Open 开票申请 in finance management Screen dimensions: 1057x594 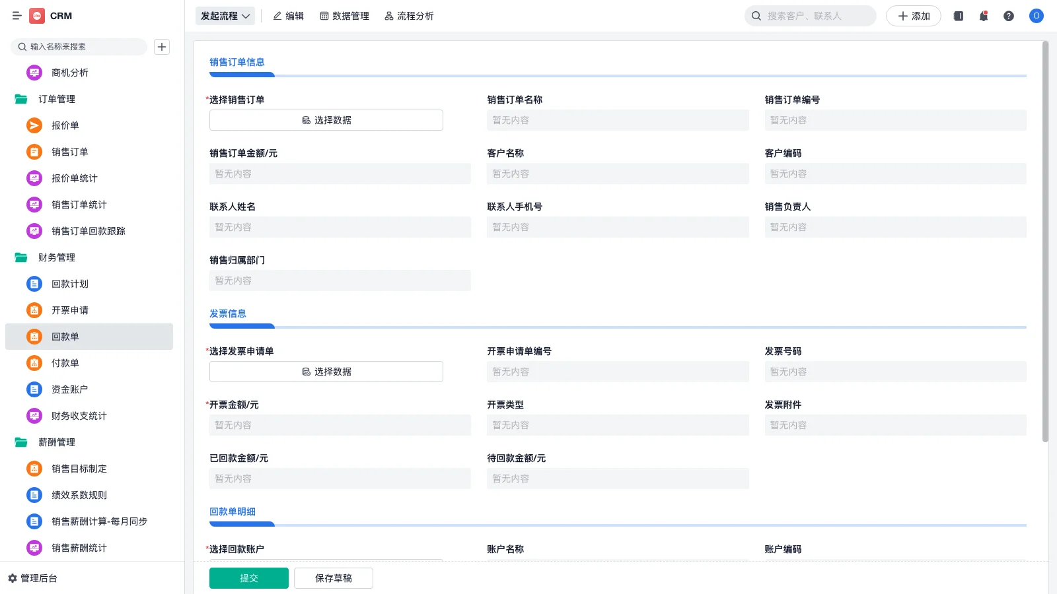click(69, 310)
